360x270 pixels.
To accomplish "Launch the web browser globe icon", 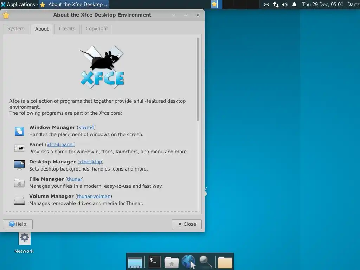I will click(x=188, y=262).
